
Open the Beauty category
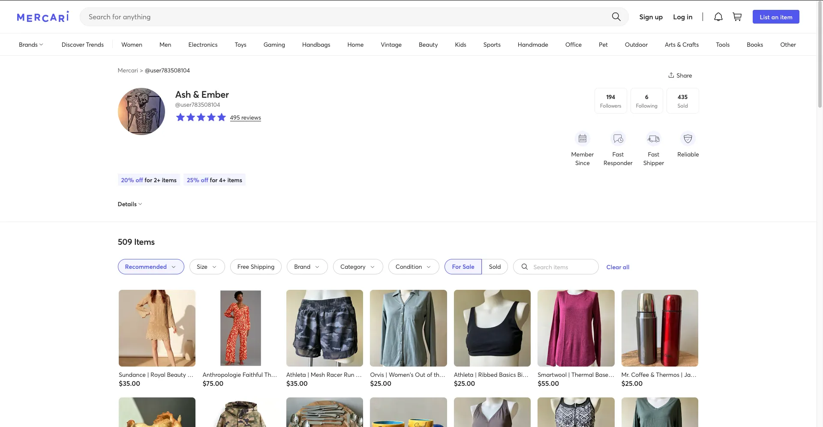428,45
